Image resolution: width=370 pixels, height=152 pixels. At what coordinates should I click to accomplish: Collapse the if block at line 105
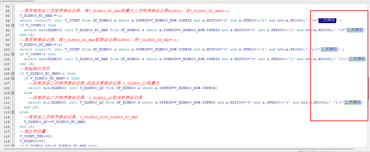(x=12, y=74)
